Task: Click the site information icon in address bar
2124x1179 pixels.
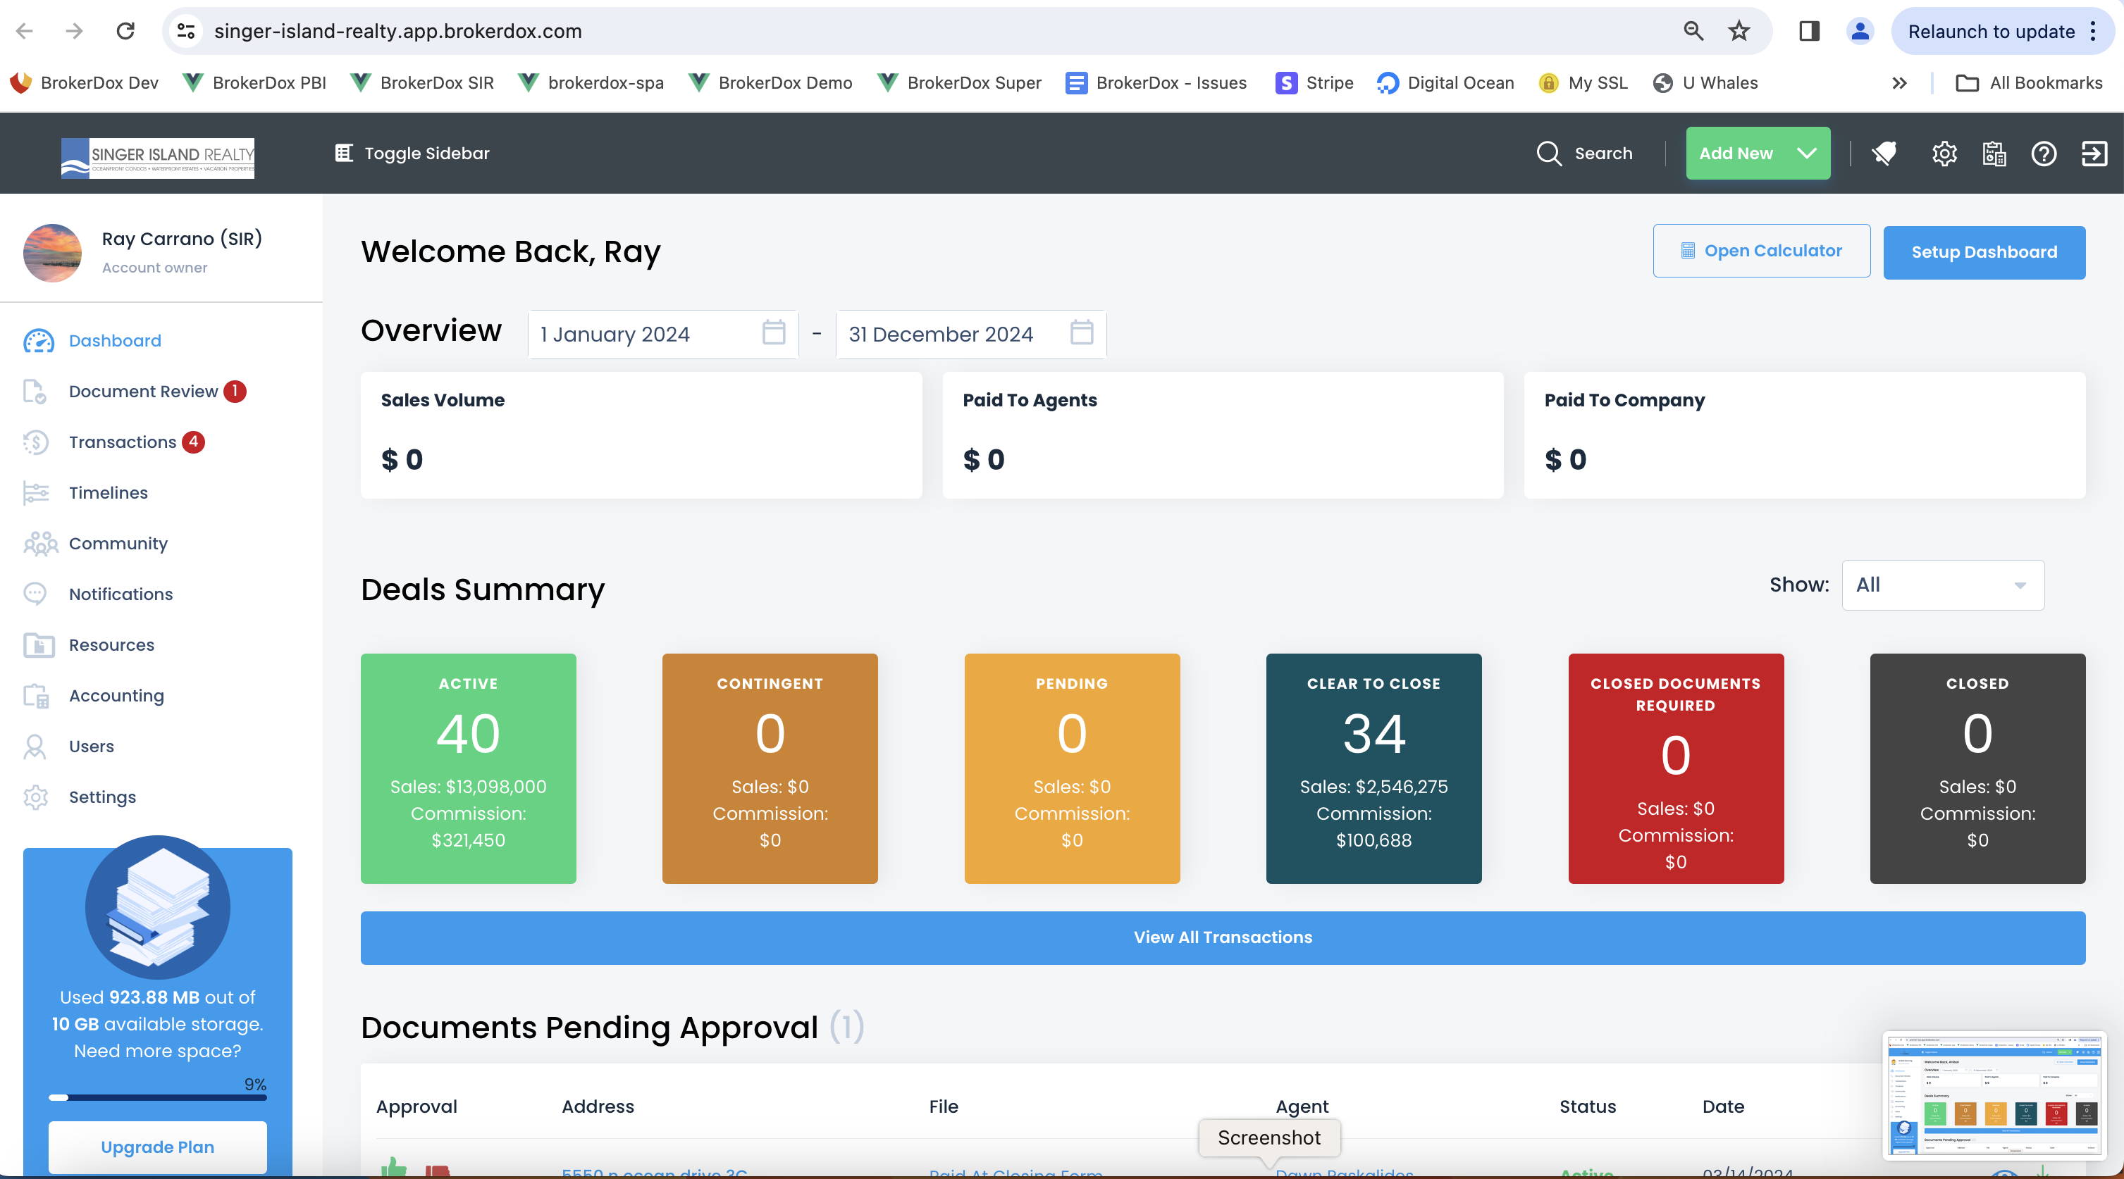Action: point(185,31)
